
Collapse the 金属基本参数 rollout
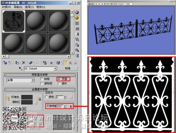click(x=40, y=89)
